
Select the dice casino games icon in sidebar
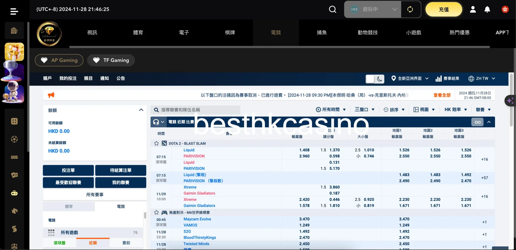14,121
